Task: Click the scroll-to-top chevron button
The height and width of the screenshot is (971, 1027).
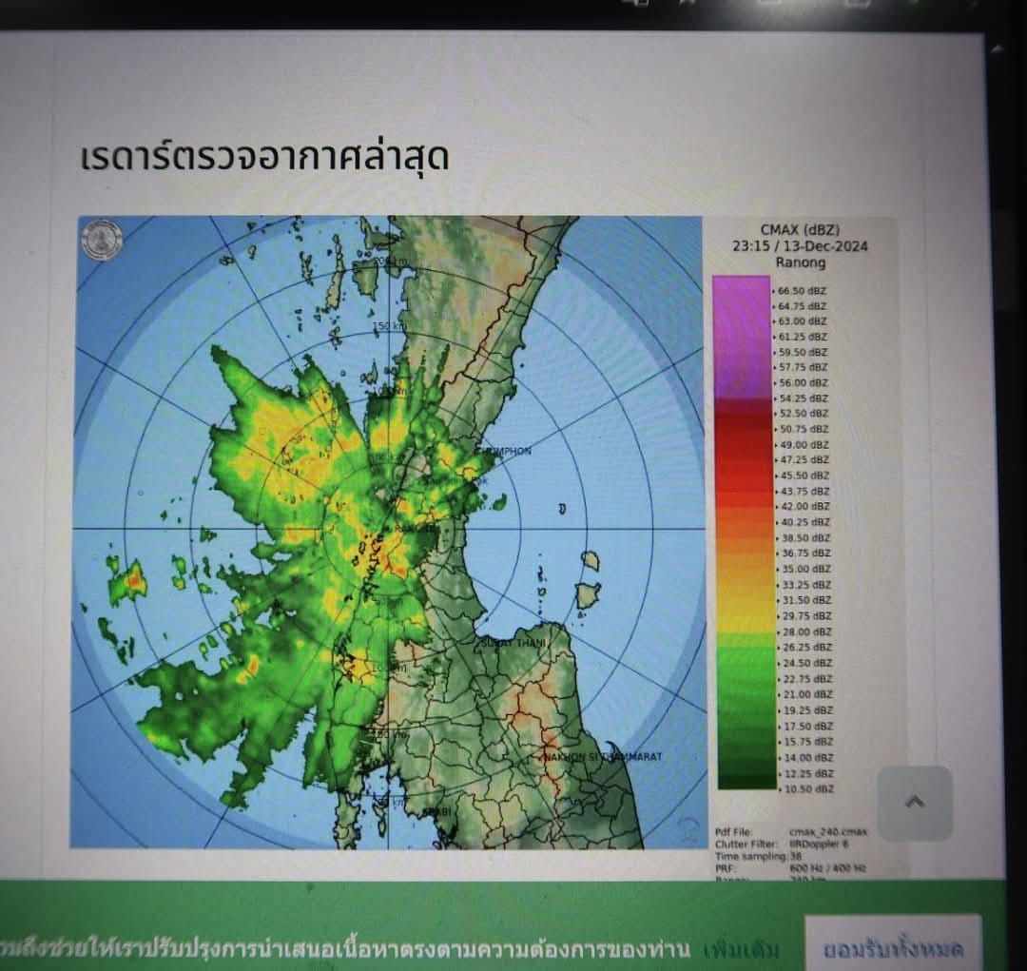Action: tap(914, 803)
